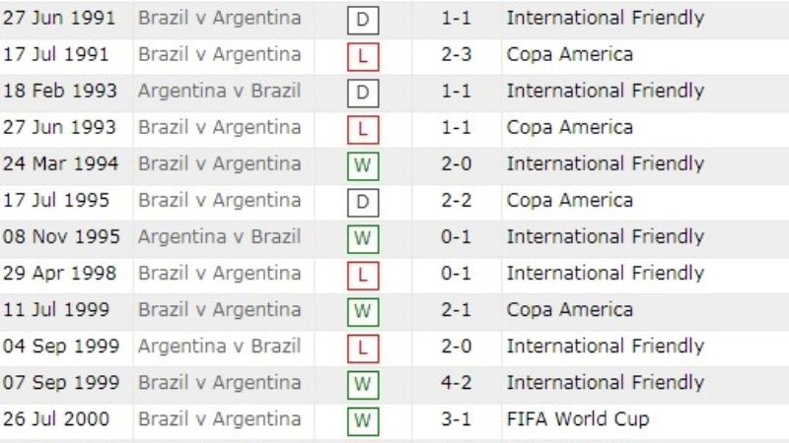This screenshot has width=789, height=443.
Task: Click the L result badge for 27 Jun 1993
Action: tap(363, 129)
